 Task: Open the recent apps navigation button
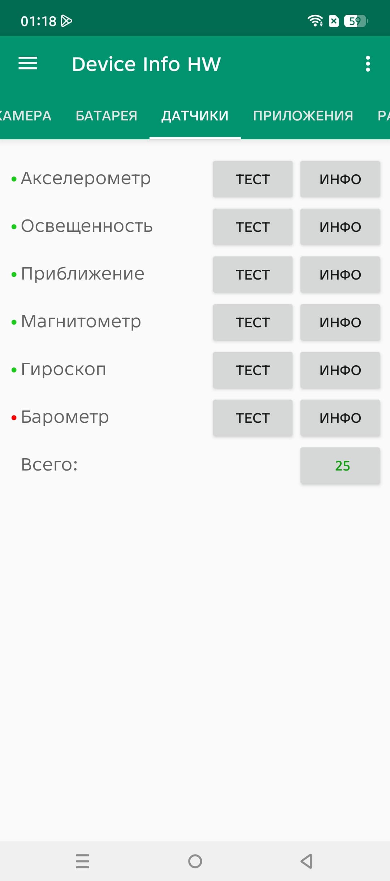point(83,861)
